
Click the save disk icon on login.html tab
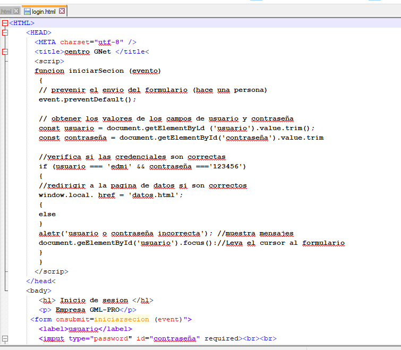pyautogui.click(x=27, y=11)
